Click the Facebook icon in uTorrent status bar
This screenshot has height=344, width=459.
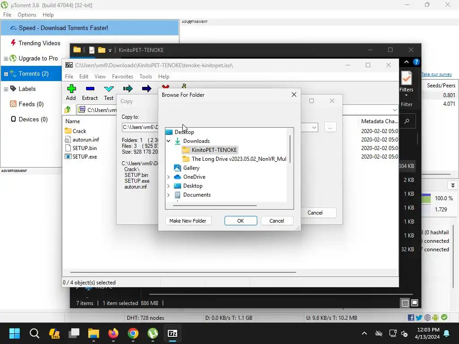click(411, 318)
